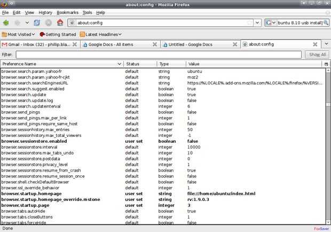The height and width of the screenshot is (232, 331).
Task: Go to the Home page icon
Action: pyautogui.click(x=60, y=22)
